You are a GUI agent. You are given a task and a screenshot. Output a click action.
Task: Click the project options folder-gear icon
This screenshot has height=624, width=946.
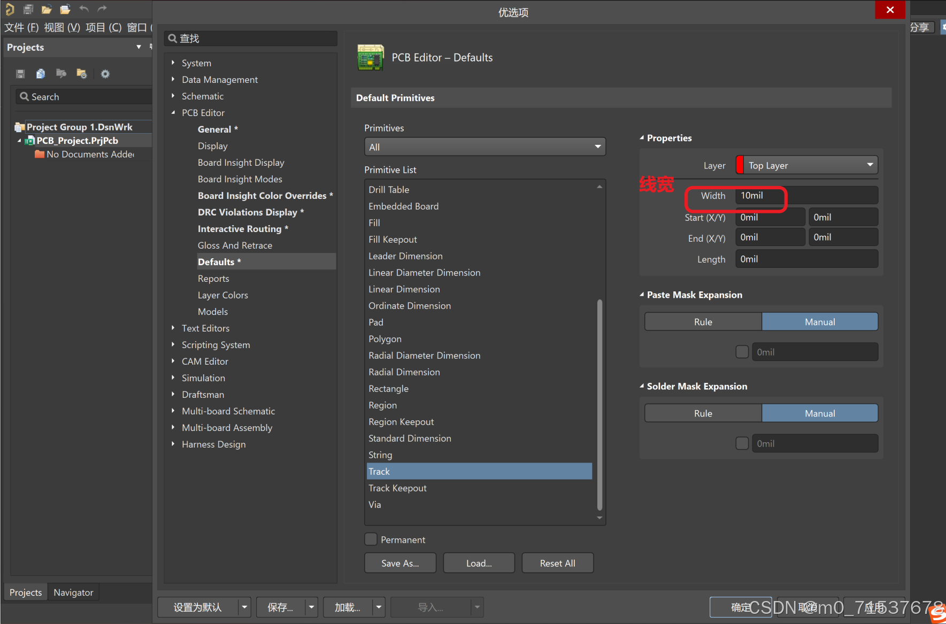tap(82, 74)
